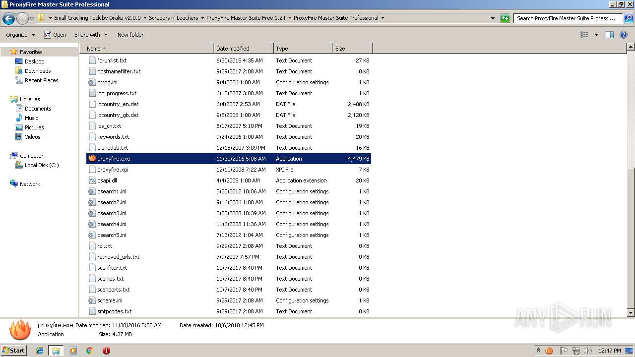
Task: Click the Help question mark icon
Action: click(x=624, y=35)
